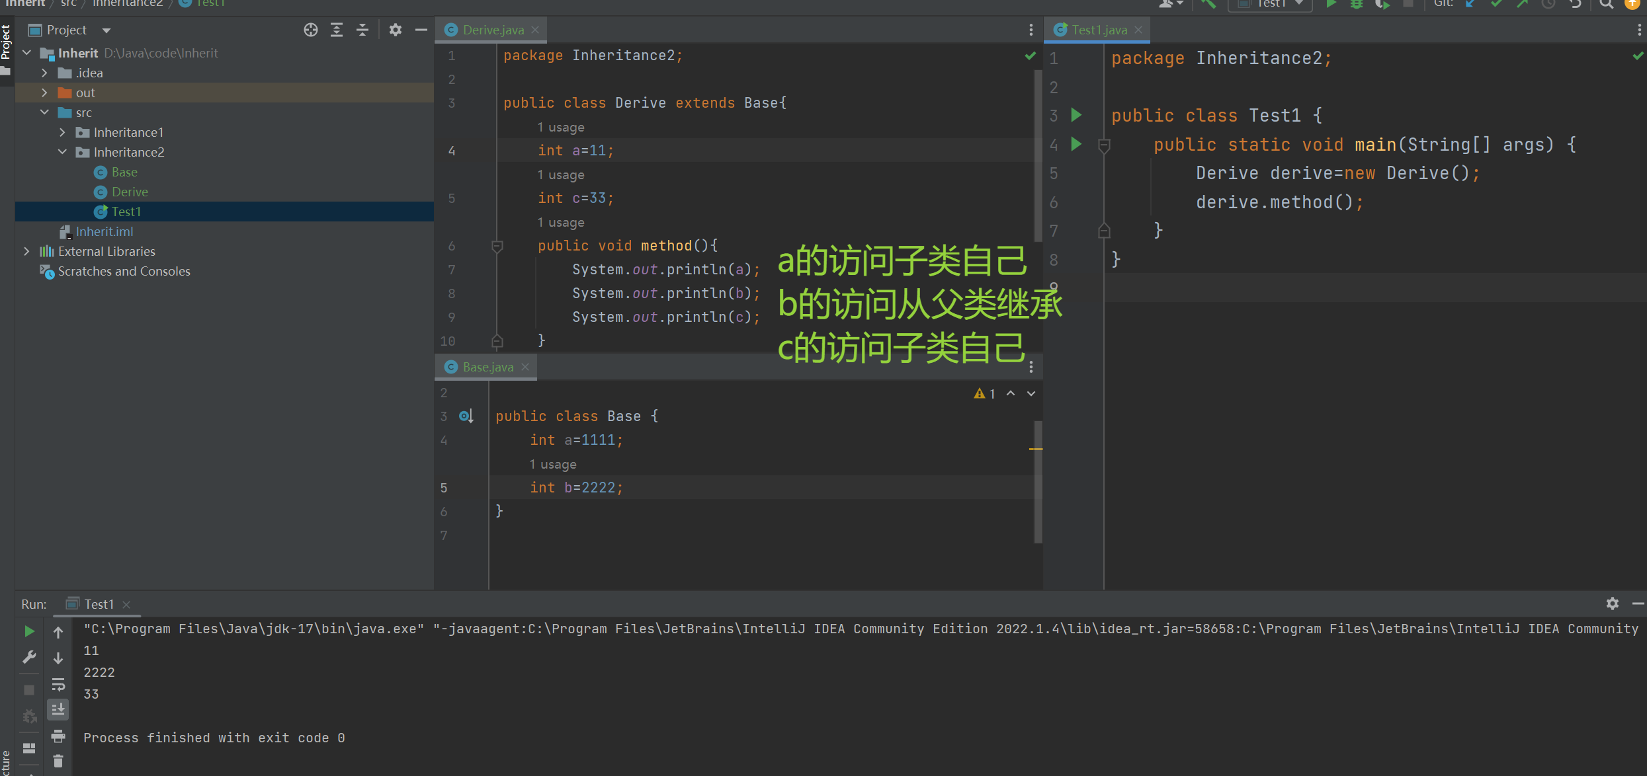Collapse the src folder in Project tree
Image resolution: width=1647 pixels, height=776 pixels.
click(44, 112)
